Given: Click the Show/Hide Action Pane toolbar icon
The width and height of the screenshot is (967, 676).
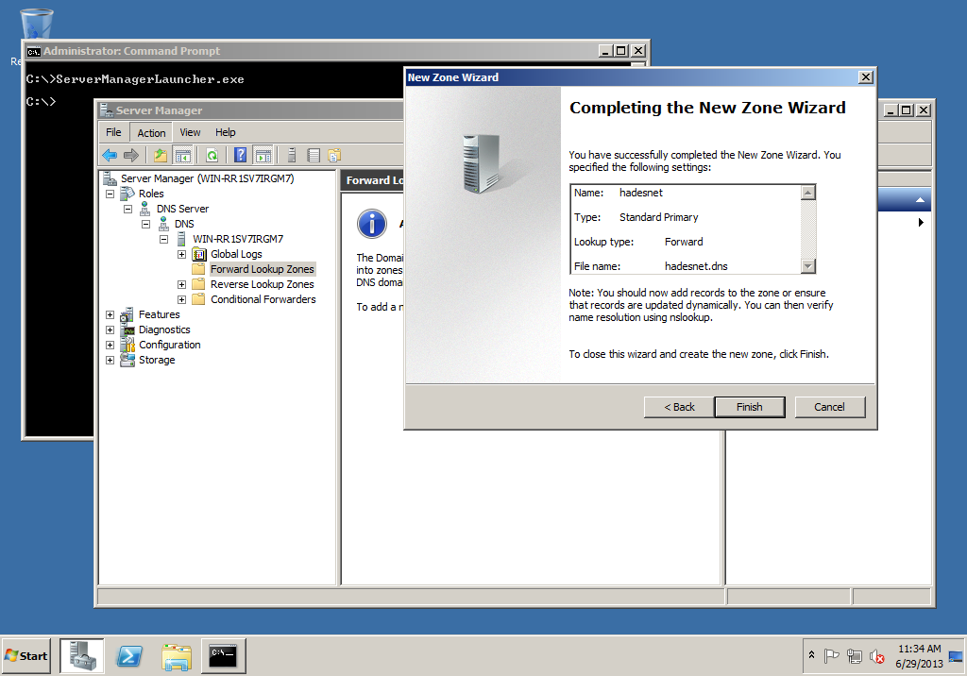Looking at the screenshot, I should point(263,155).
